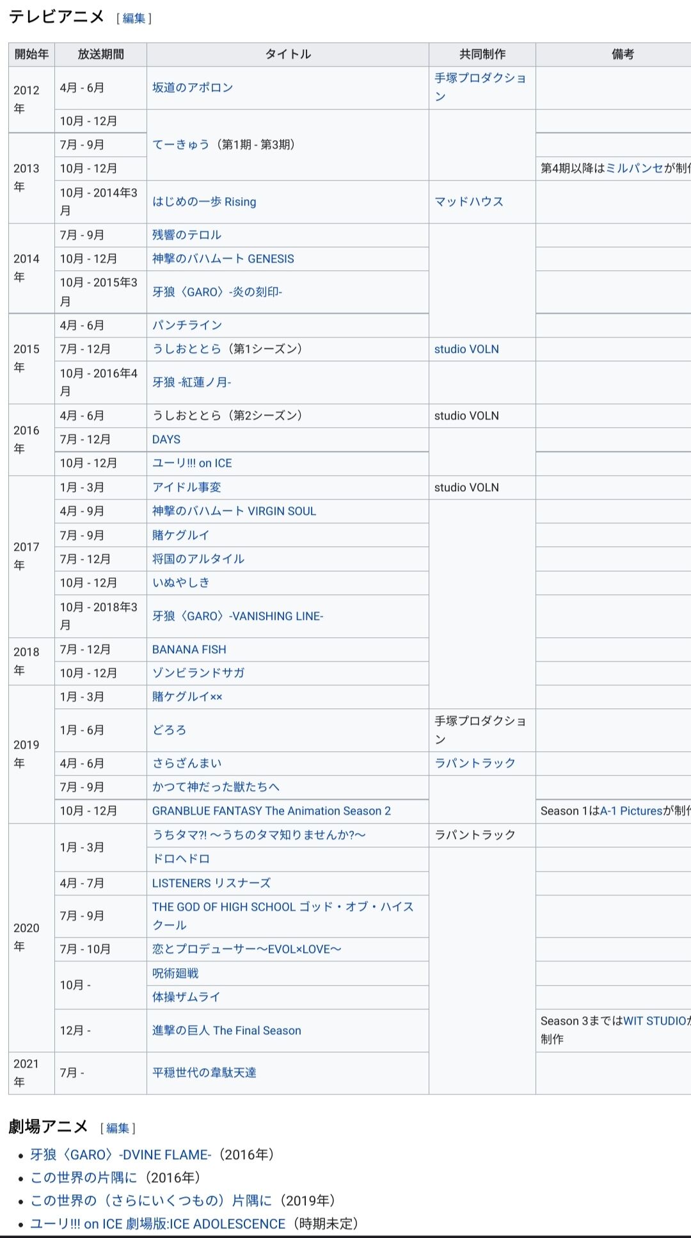691x1238 pixels.
Task: Open the GRANBLUE FANTASY The Animation Season 2 link
Action: [271, 811]
